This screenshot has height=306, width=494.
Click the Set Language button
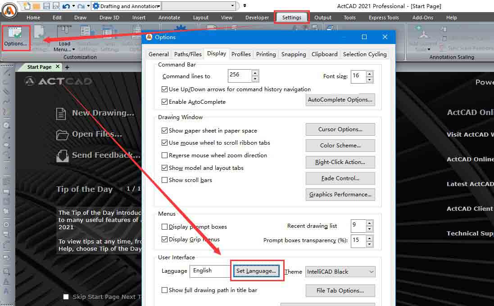(256, 271)
